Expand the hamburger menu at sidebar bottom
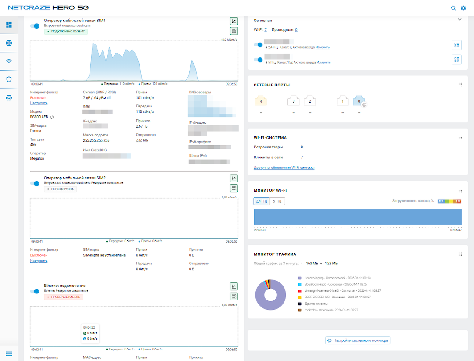 coord(9,354)
